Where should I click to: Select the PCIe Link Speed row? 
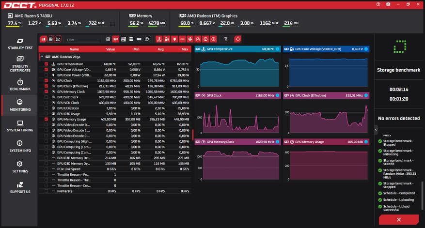click(x=115, y=169)
